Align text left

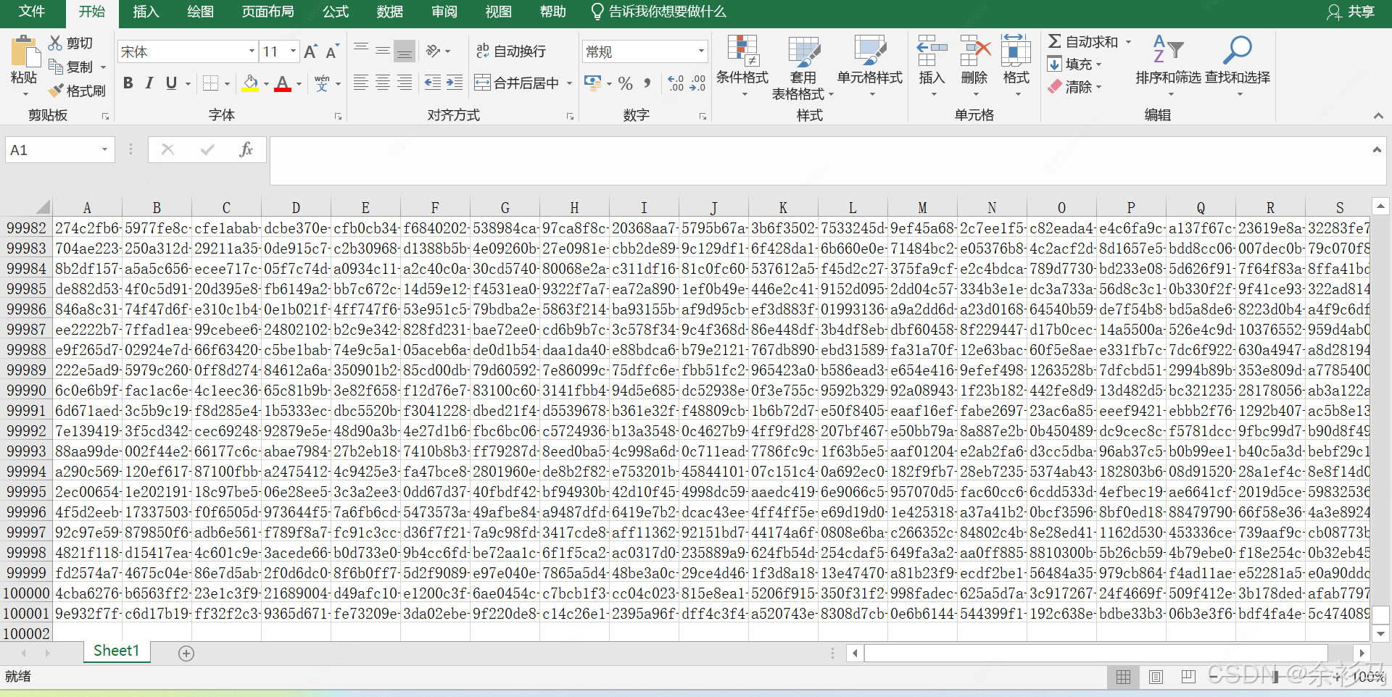[361, 83]
